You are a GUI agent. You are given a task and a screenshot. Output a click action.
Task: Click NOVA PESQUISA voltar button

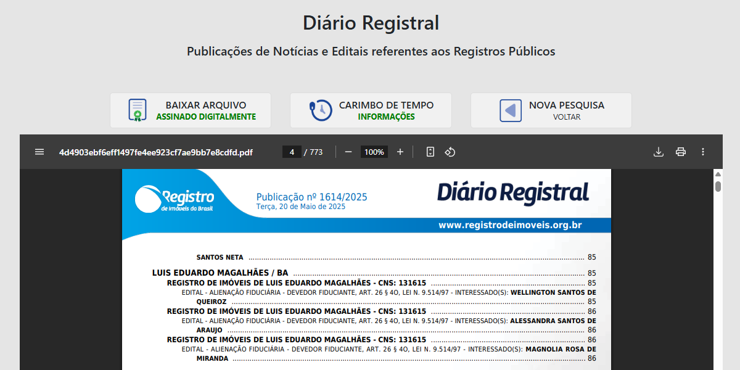click(551, 110)
